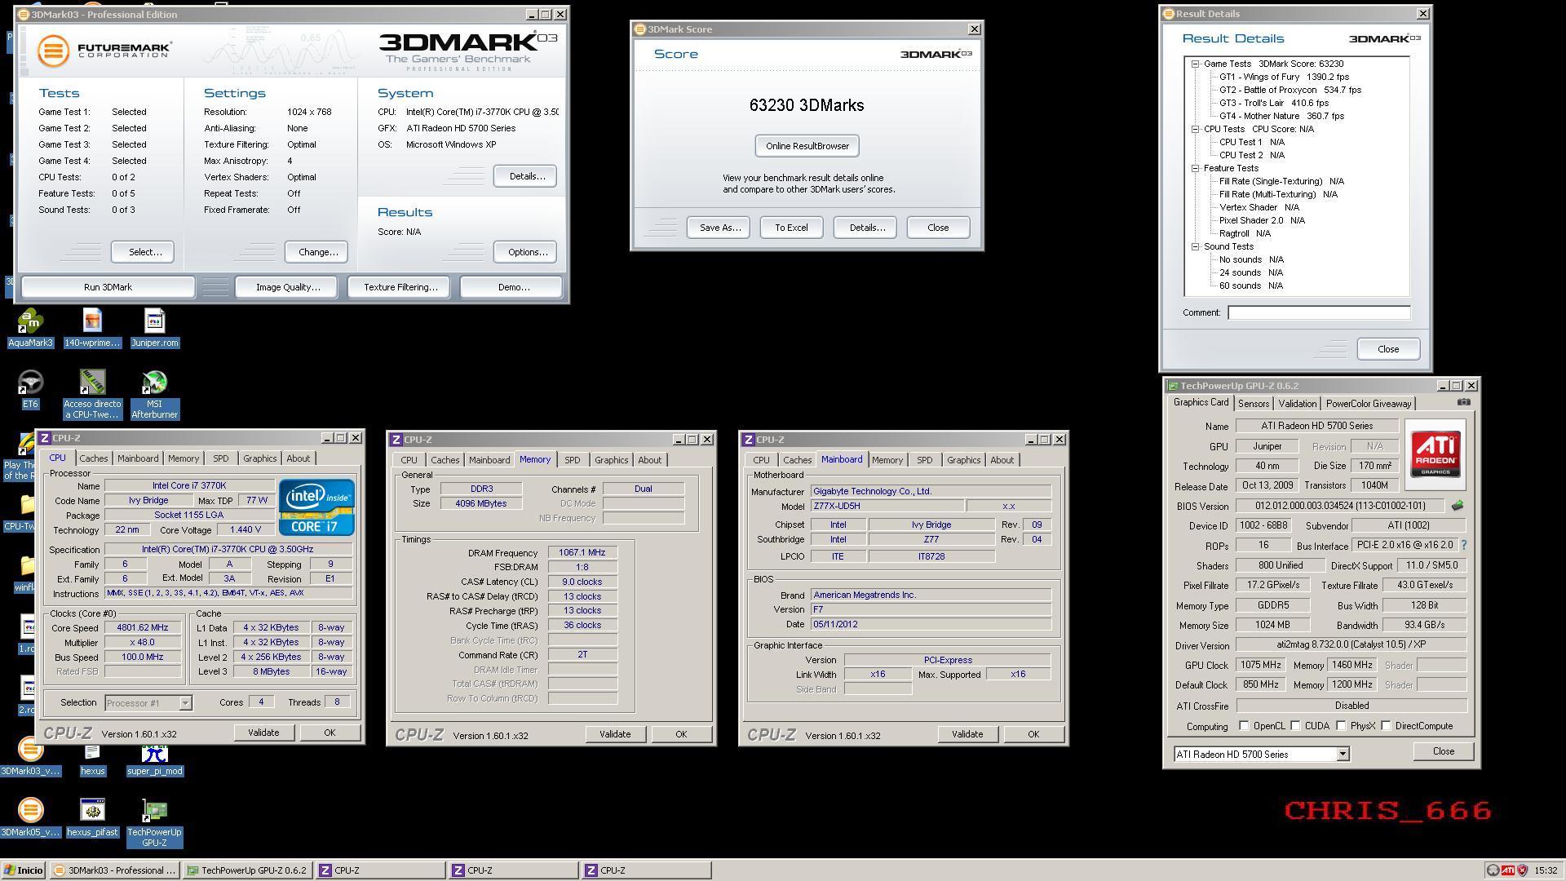Click the DRAM Frequency value 1067.1 MHz
This screenshot has height=881, width=1566.
click(x=582, y=552)
